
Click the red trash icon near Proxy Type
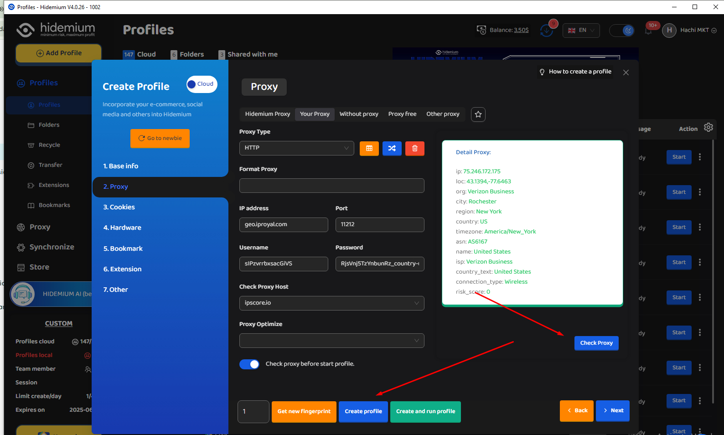(x=415, y=148)
